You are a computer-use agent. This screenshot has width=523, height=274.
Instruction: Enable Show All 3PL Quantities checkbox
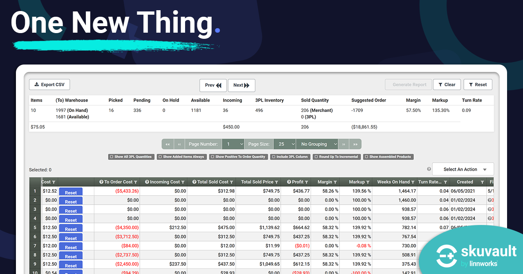click(112, 157)
